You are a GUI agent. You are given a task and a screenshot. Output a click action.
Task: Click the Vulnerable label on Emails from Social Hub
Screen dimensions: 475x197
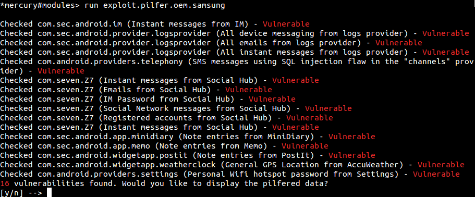[249, 90]
